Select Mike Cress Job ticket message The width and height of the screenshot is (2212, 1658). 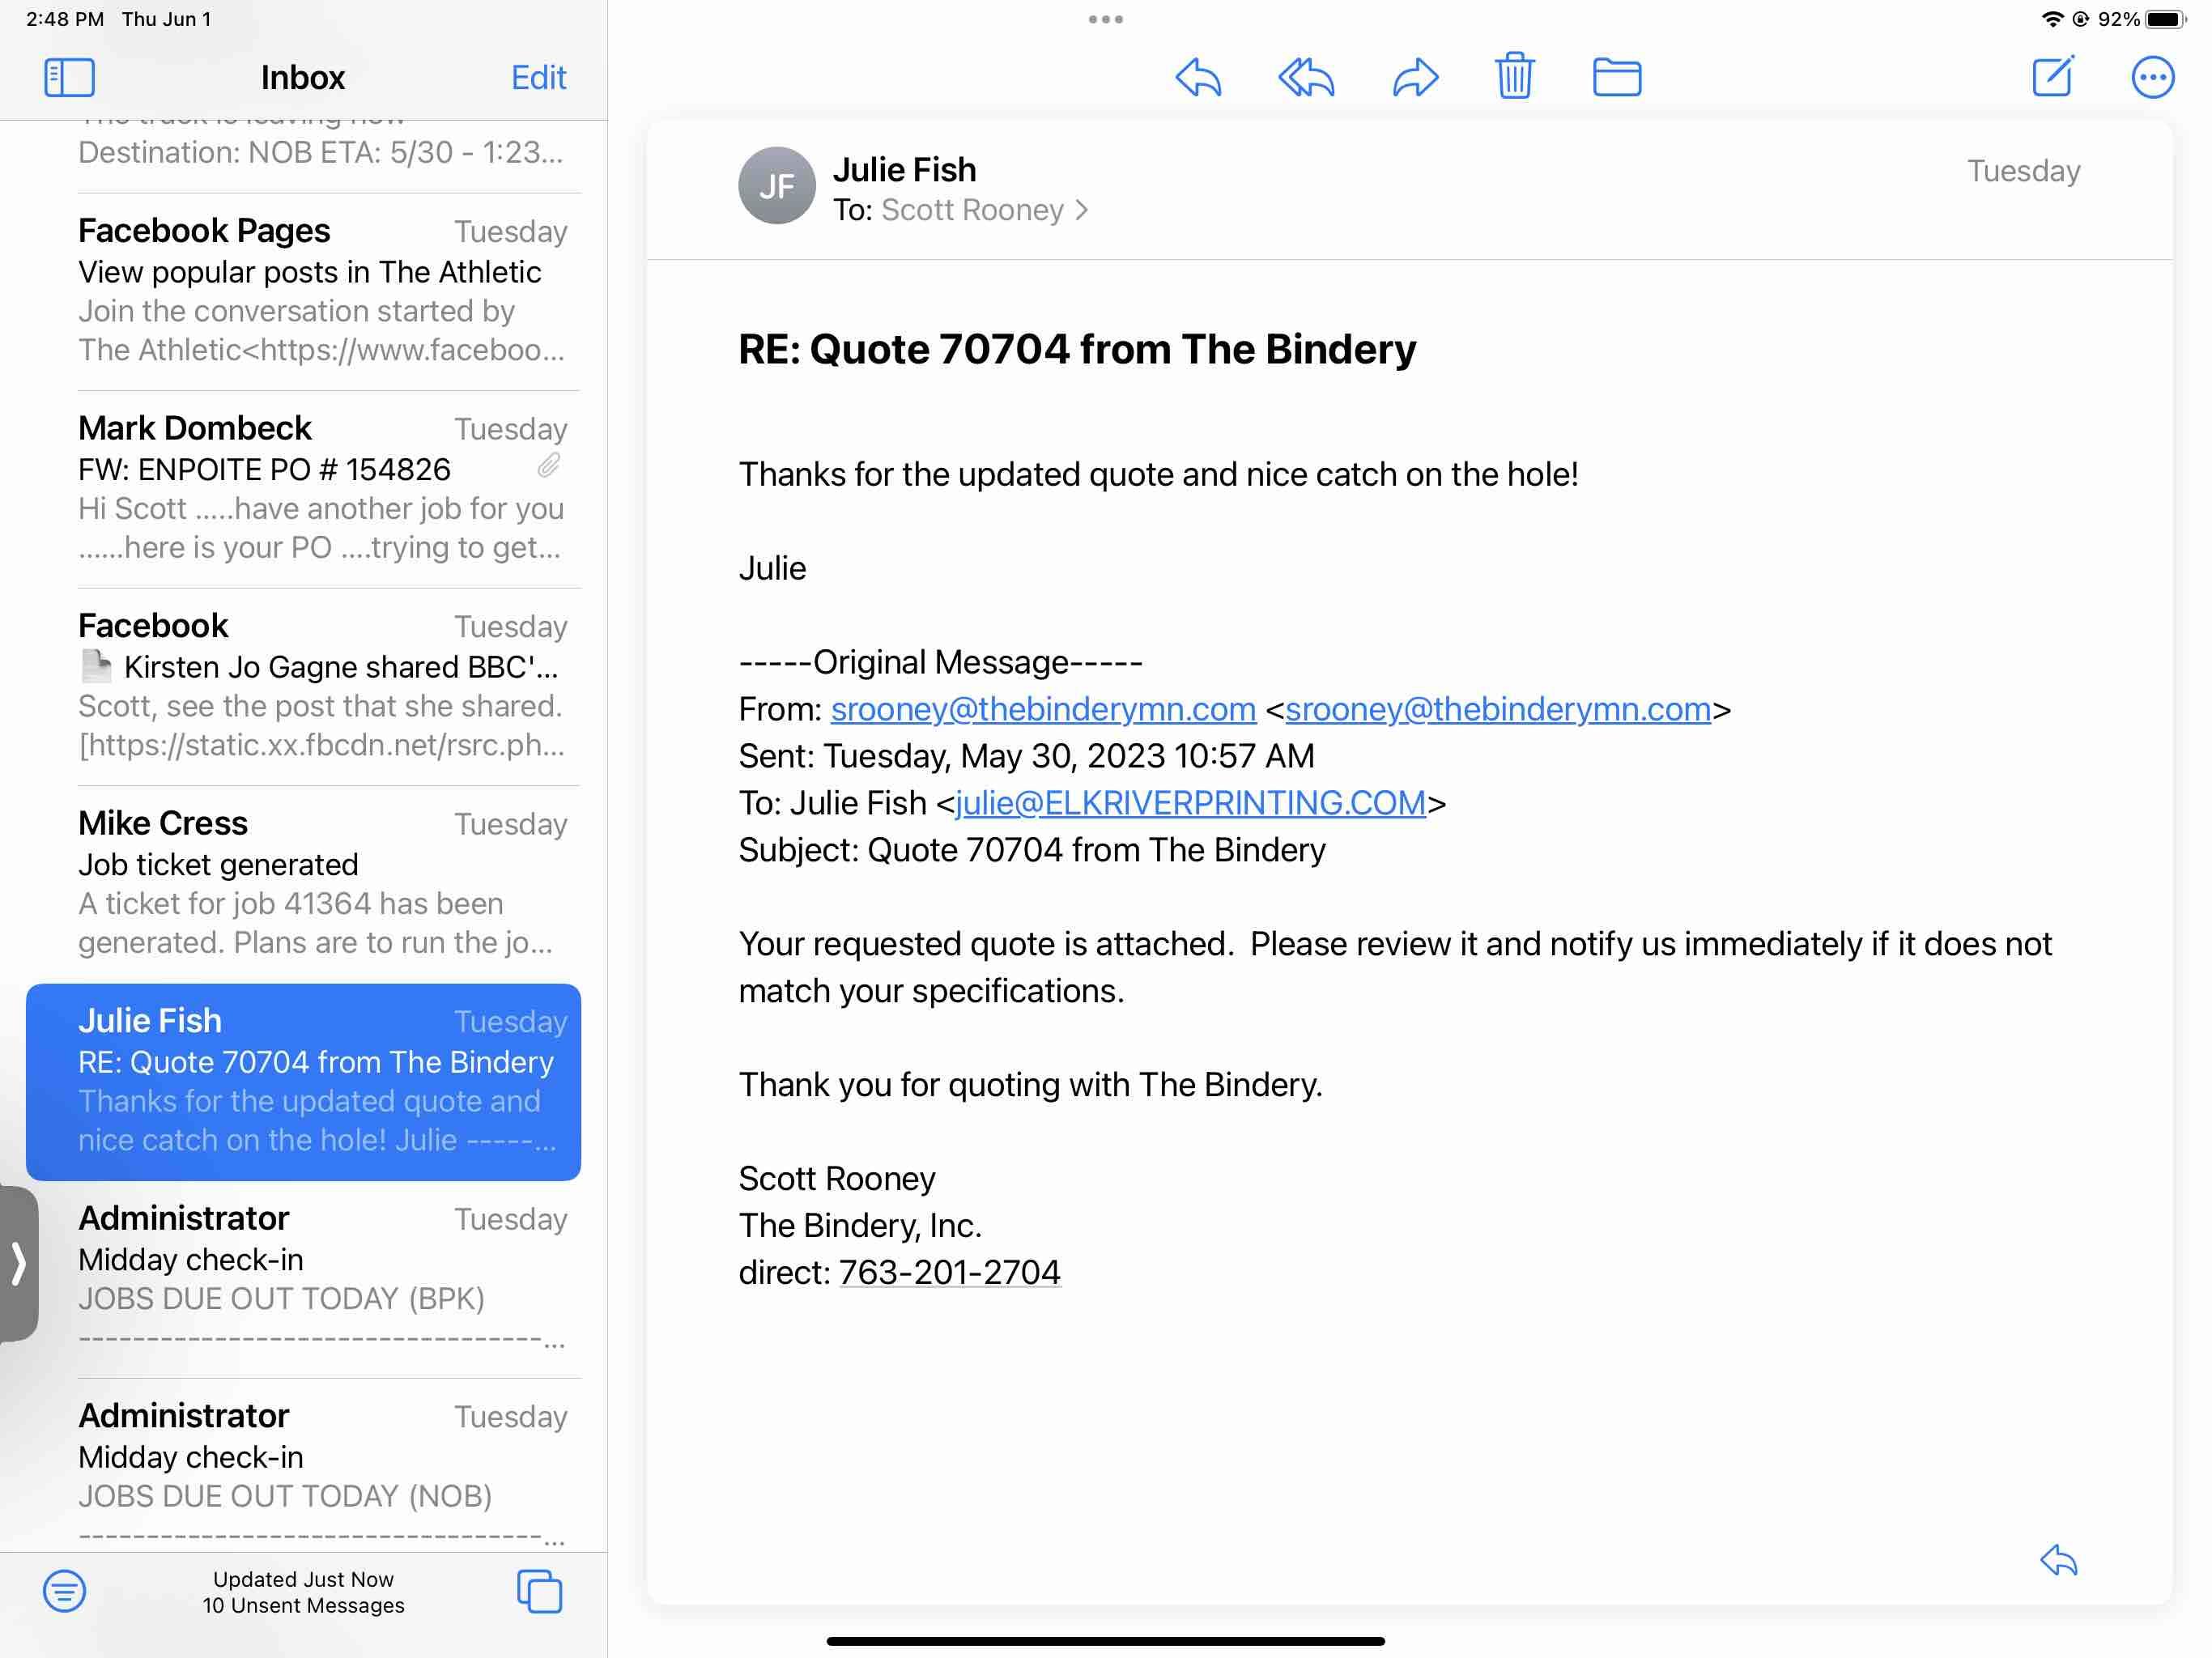click(322, 882)
